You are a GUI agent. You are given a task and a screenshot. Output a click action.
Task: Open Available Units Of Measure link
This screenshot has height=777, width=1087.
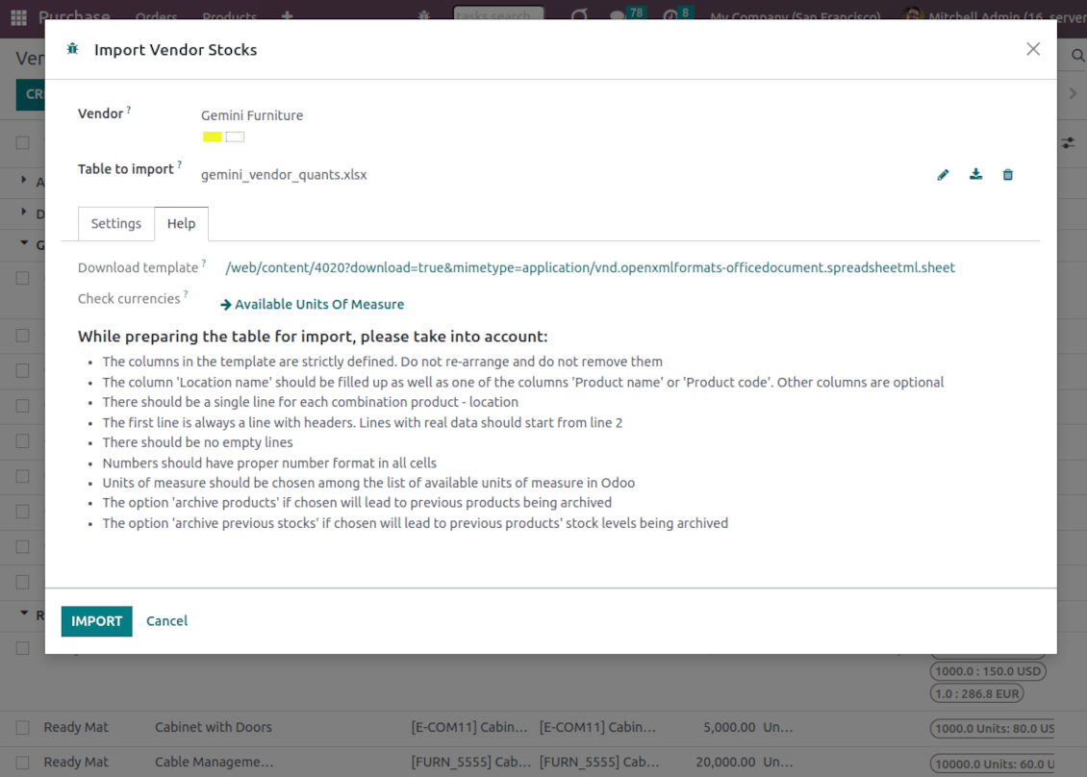pos(312,304)
